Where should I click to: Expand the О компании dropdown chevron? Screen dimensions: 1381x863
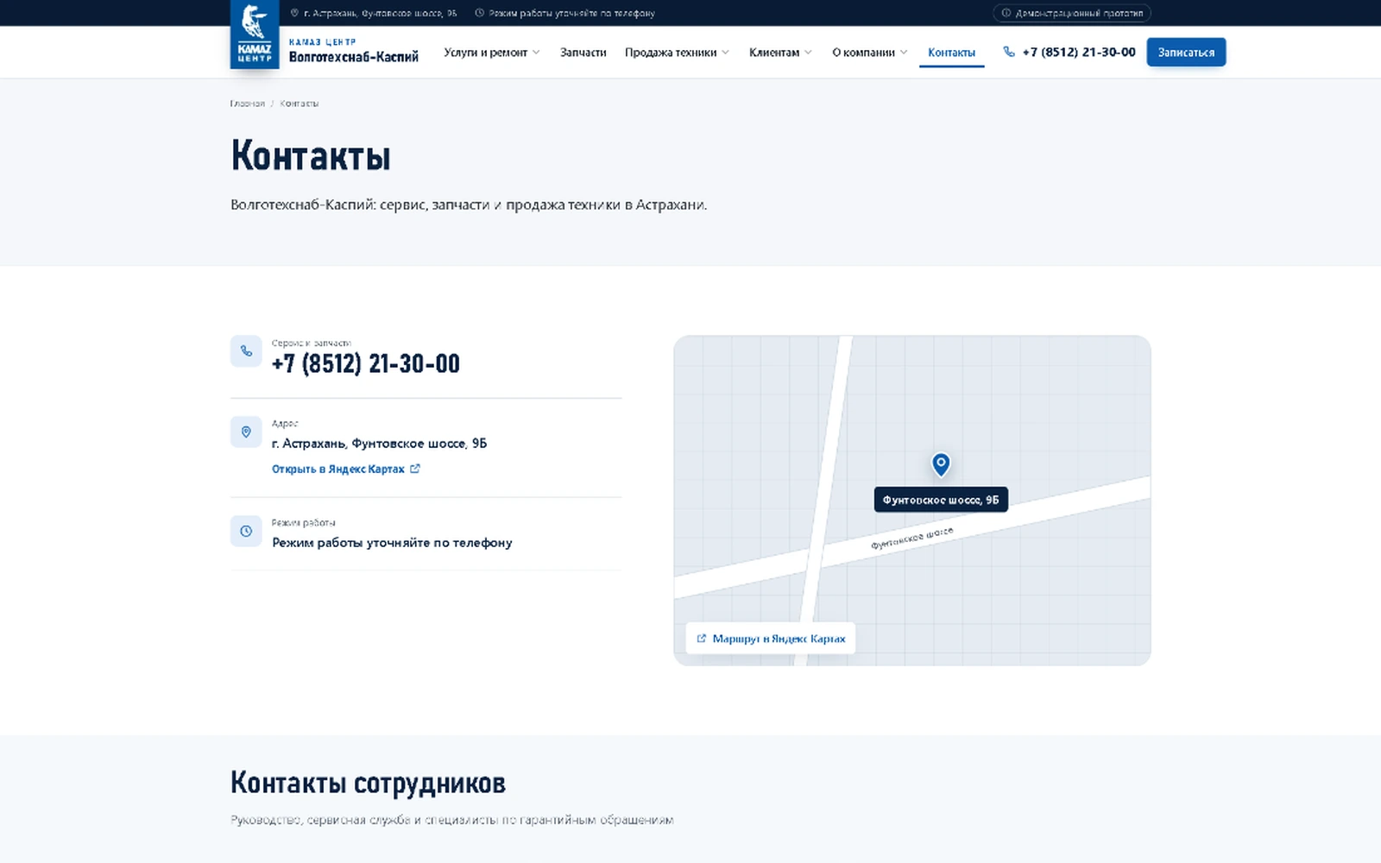(x=904, y=53)
